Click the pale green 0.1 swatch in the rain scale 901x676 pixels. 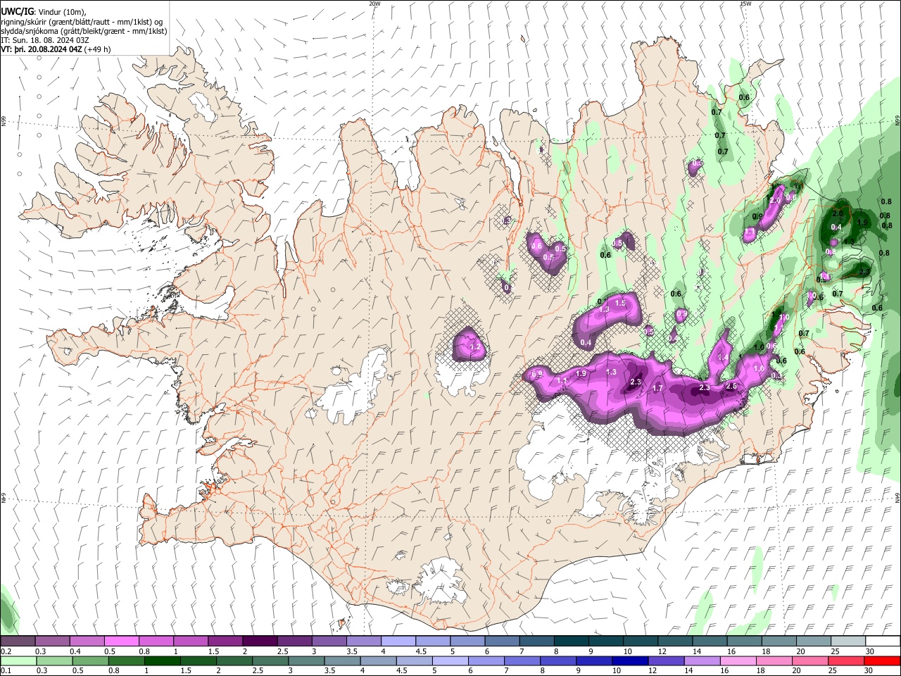pyautogui.click(x=18, y=661)
